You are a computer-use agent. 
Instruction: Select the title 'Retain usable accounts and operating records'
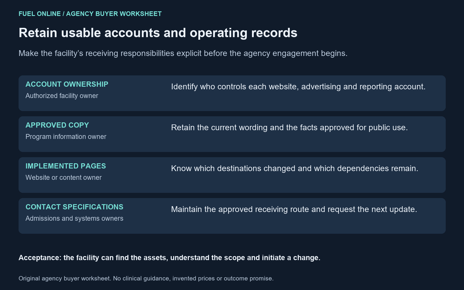[158, 33]
